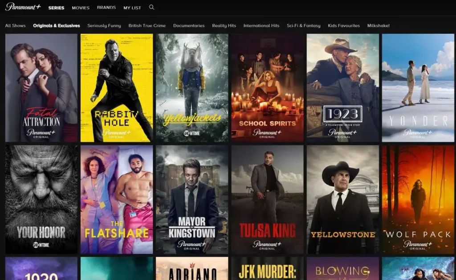Choose The Flatshare poster

(x=117, y=200)
